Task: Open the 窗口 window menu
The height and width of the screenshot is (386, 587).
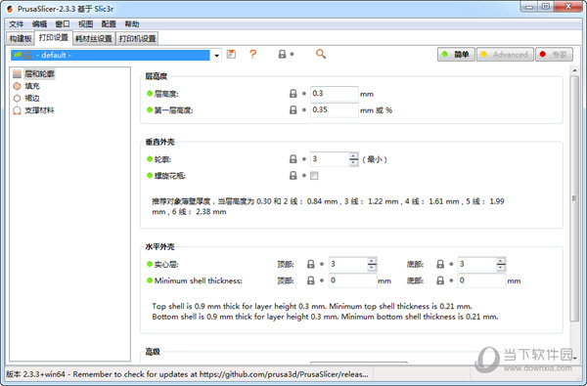Action: (x=63, y=23)
